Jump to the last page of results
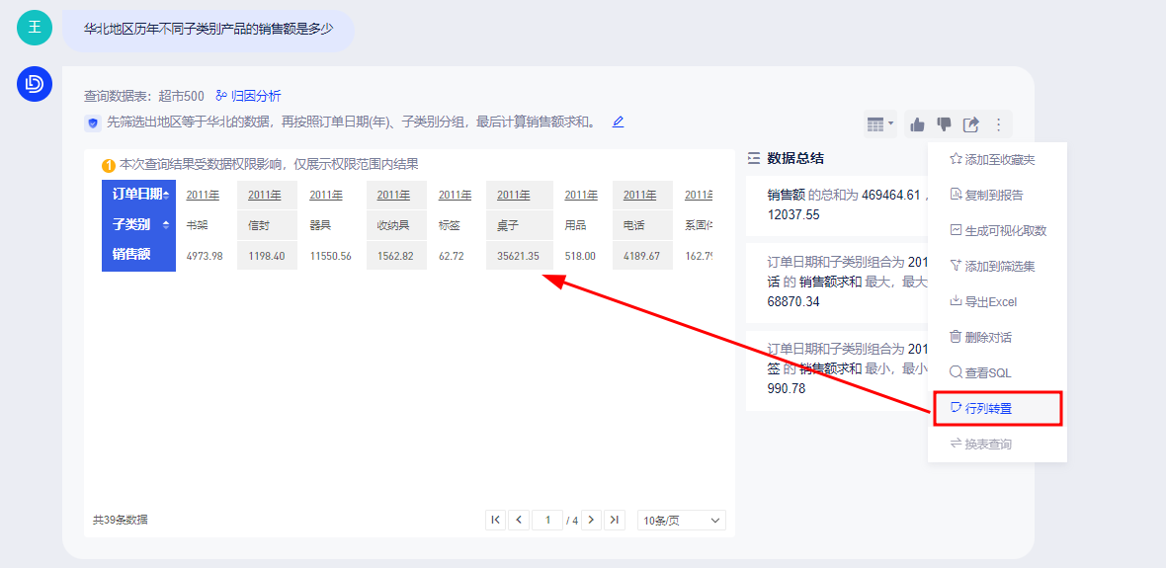This screenshot has height=568, width=1166. pyautogui.click(x=615, y=520)
